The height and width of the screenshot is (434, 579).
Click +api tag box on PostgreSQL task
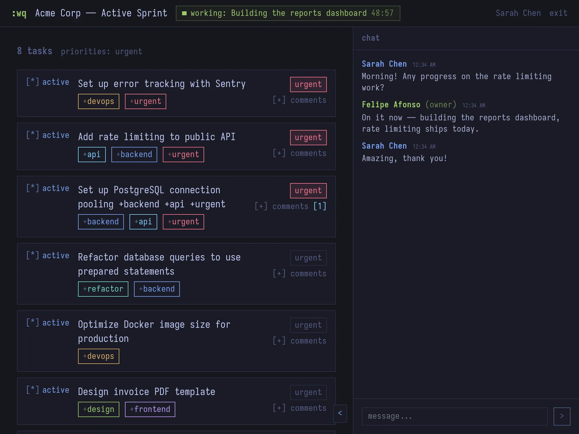[x=143, y=222]
